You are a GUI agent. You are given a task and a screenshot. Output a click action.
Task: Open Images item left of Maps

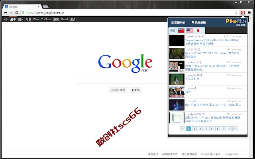(x=21, y=19)
